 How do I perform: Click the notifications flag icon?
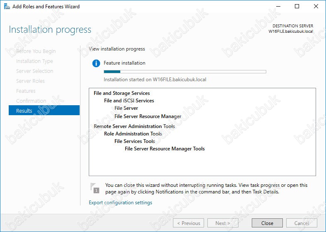tap(95, 188)
